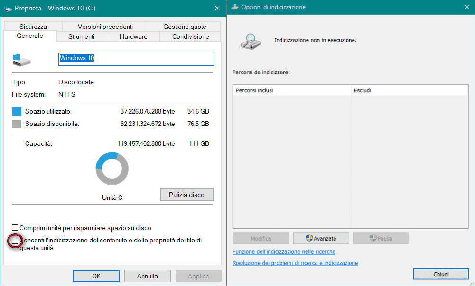475x286 pixels.
Task: Click the Windows drive icon beside the name field
Action: pyautogui.click(x=21, y=60)
